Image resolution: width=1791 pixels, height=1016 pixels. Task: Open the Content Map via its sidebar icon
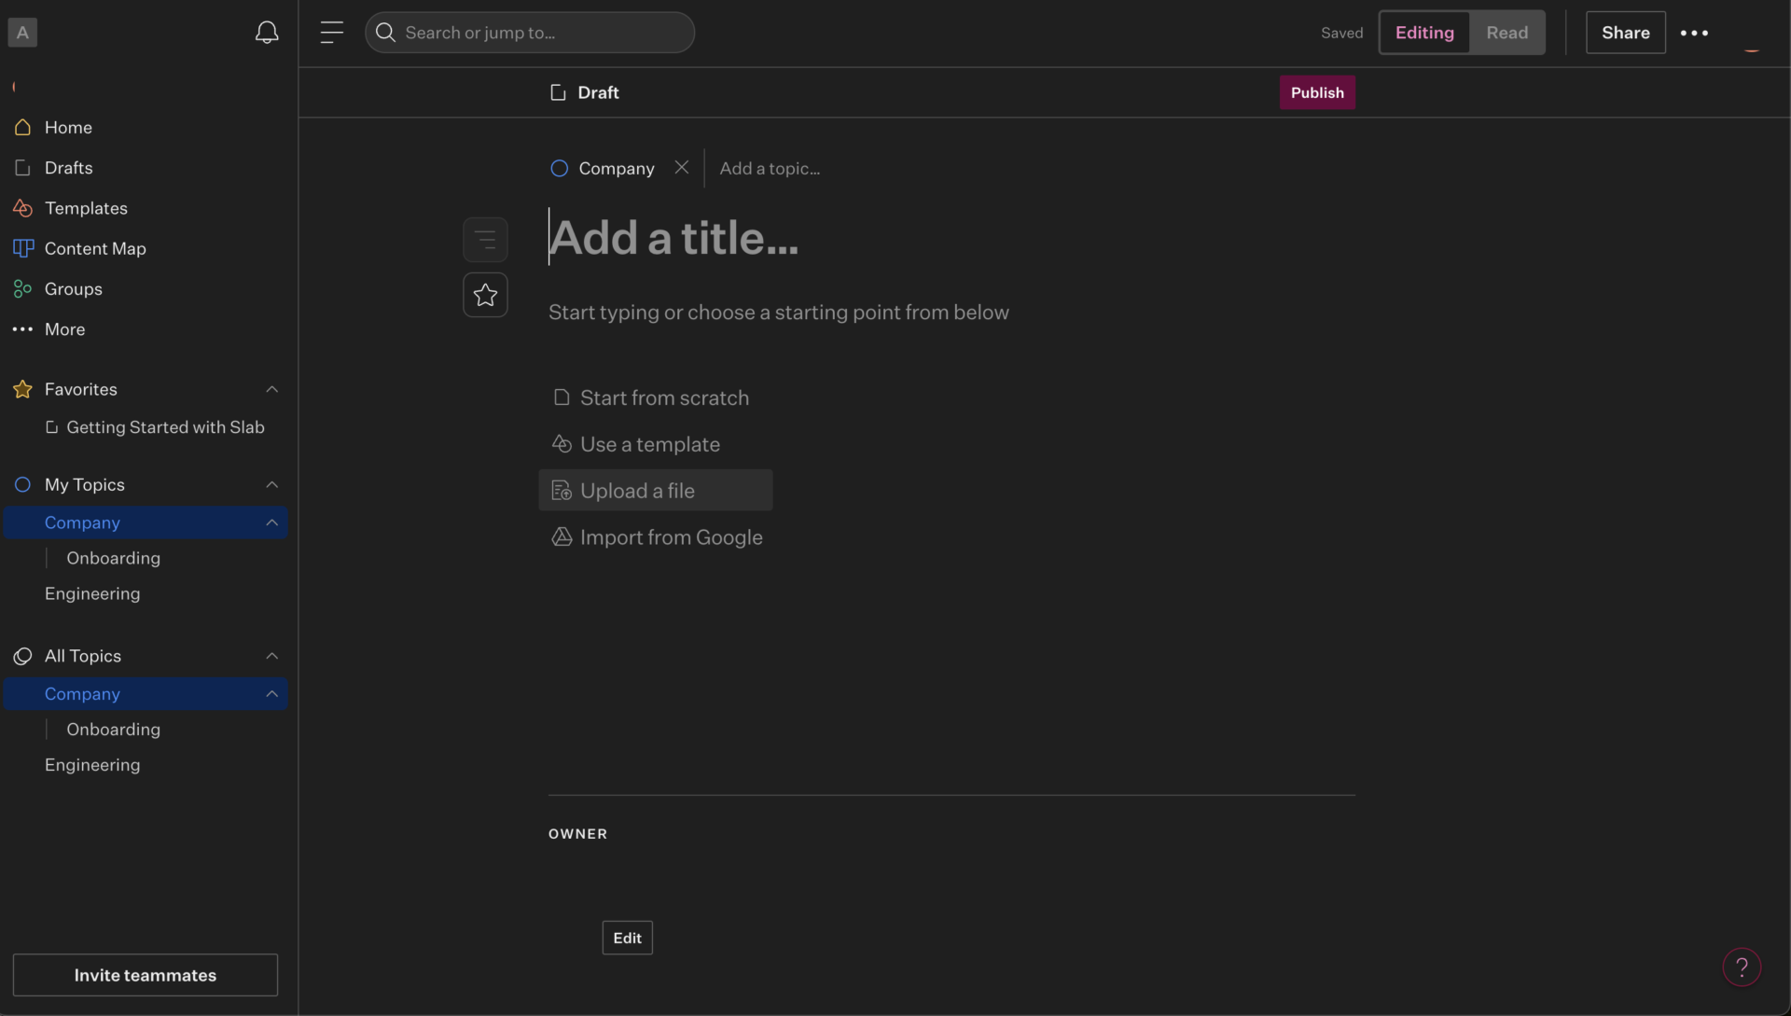coord(22,248)
